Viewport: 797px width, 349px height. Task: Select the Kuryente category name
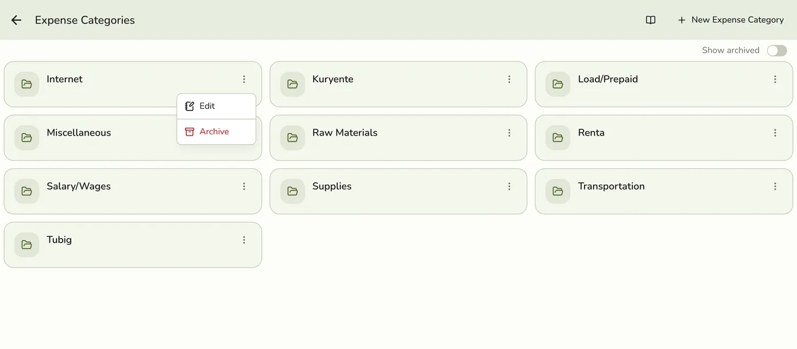[x=332, y=79]
